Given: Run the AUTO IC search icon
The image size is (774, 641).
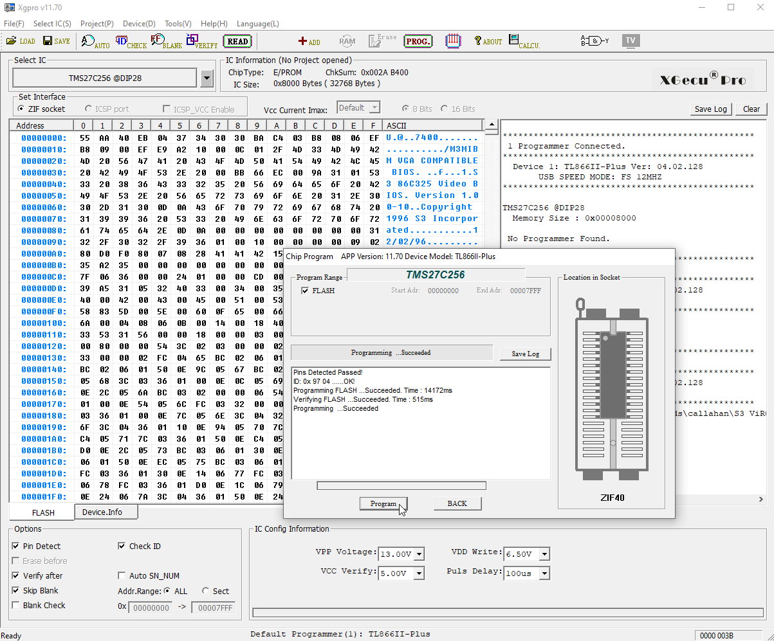Looking at the screenshot, I should 95,41.
